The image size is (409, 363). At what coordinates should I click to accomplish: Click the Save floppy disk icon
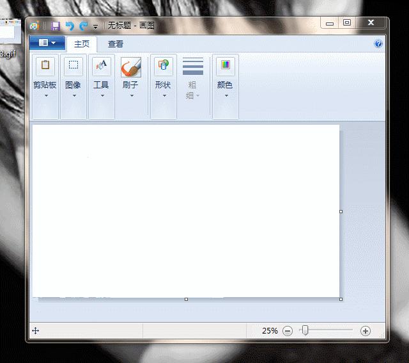point(56,26)
